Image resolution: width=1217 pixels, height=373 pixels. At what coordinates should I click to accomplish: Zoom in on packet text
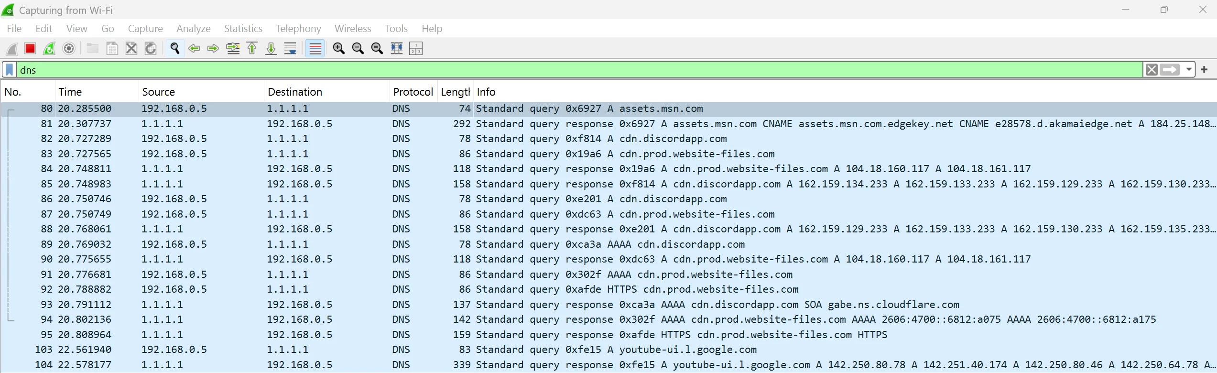tap(339, 48)
